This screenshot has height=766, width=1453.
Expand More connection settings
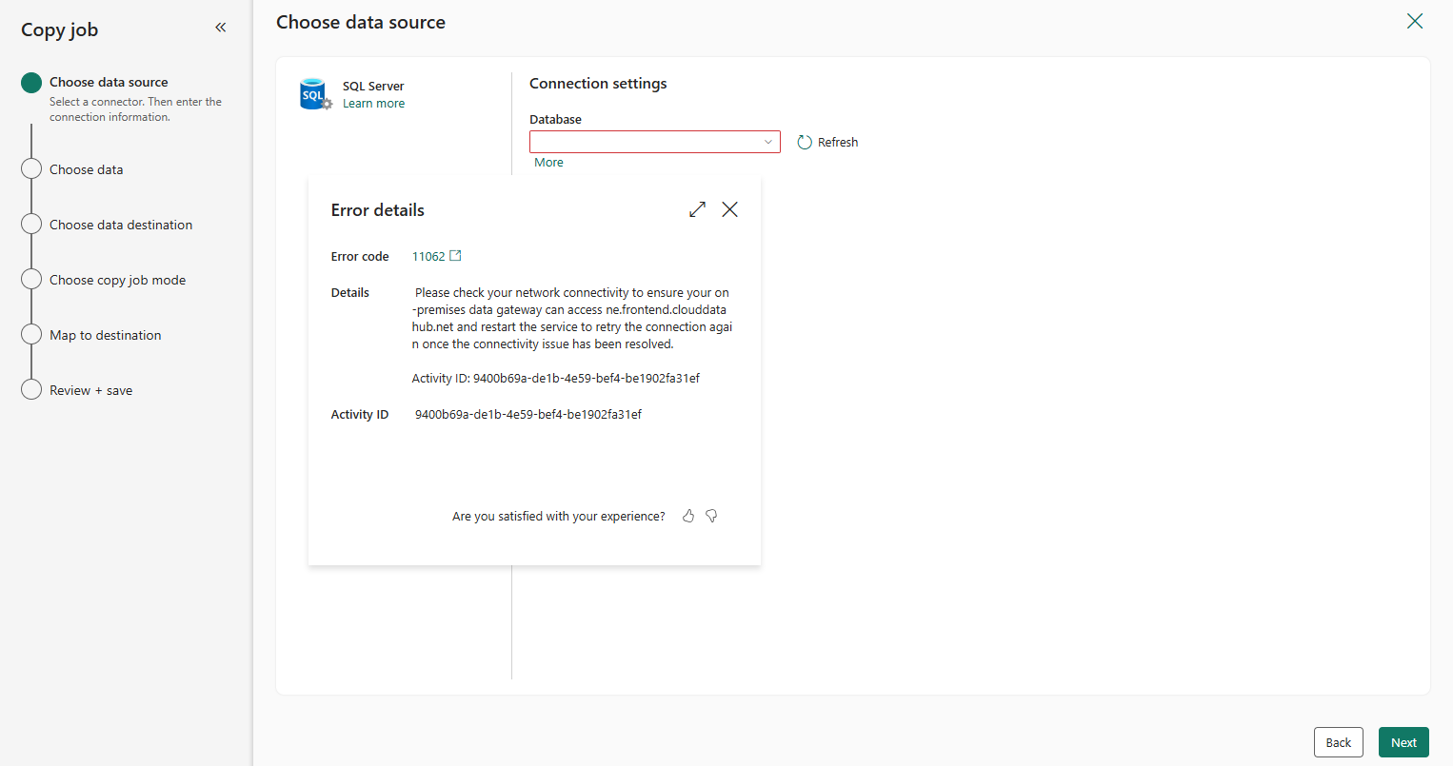[548, 163]
